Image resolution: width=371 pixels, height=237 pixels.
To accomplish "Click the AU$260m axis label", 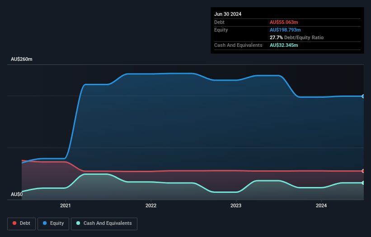I will tap(22, 59).
